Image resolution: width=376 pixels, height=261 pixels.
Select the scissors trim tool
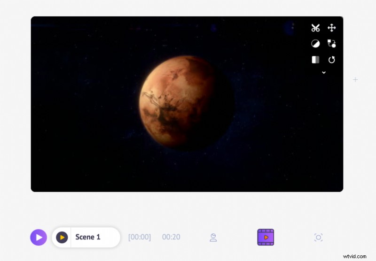coord(315,28)
